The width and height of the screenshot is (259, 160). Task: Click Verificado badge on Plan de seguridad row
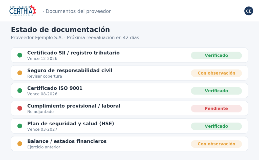point(217,126)
